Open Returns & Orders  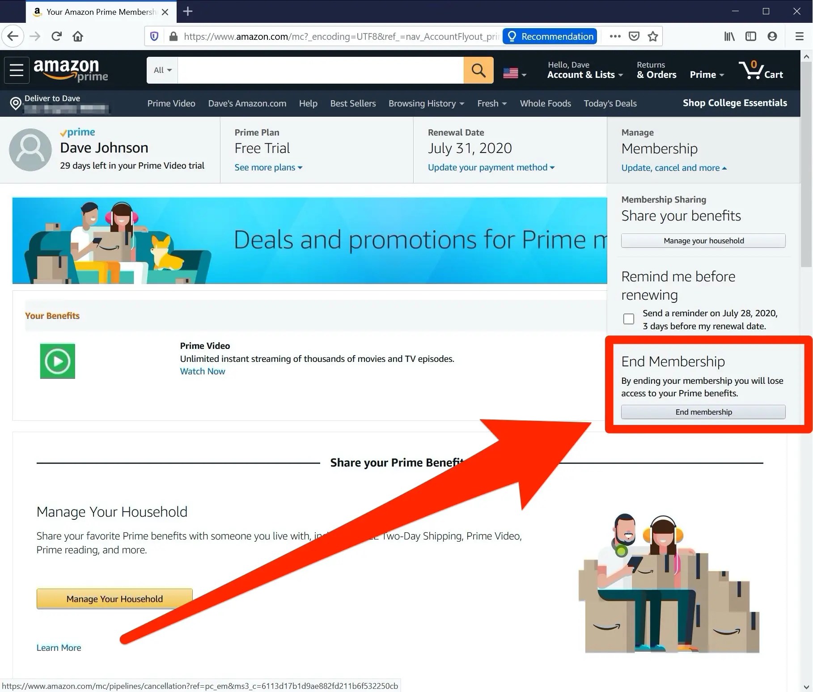click(656, 70)
